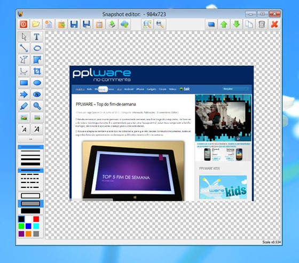Choose the Crop tool

(x=37, y=71)
